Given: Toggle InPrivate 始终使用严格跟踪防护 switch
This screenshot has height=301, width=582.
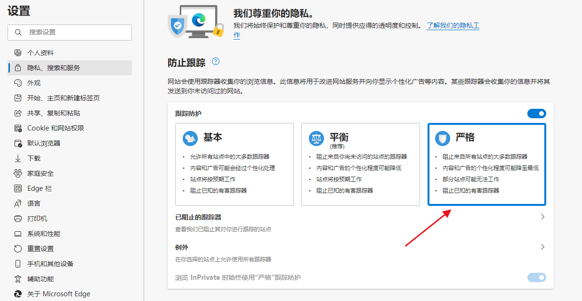Looking at the screenshot, I should (537, 277).
